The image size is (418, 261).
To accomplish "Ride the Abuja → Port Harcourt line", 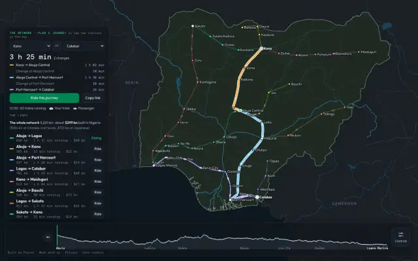I will [98, 159].
